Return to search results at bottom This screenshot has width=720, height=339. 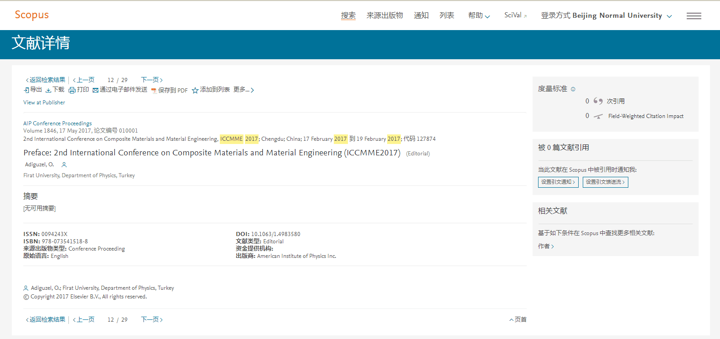[x=46, y=319]
